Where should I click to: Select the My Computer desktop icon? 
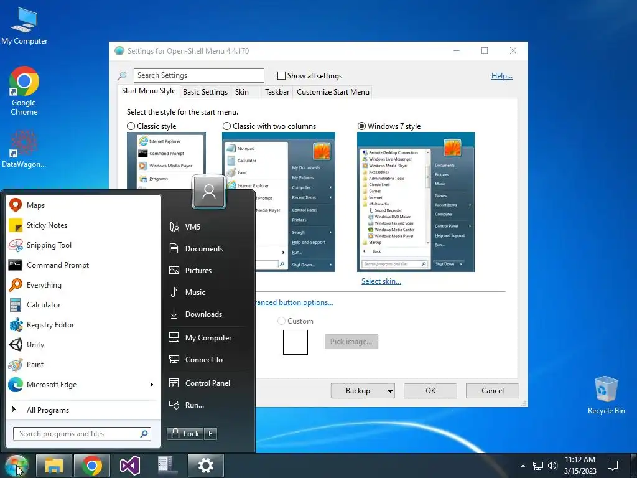[24, 25]
